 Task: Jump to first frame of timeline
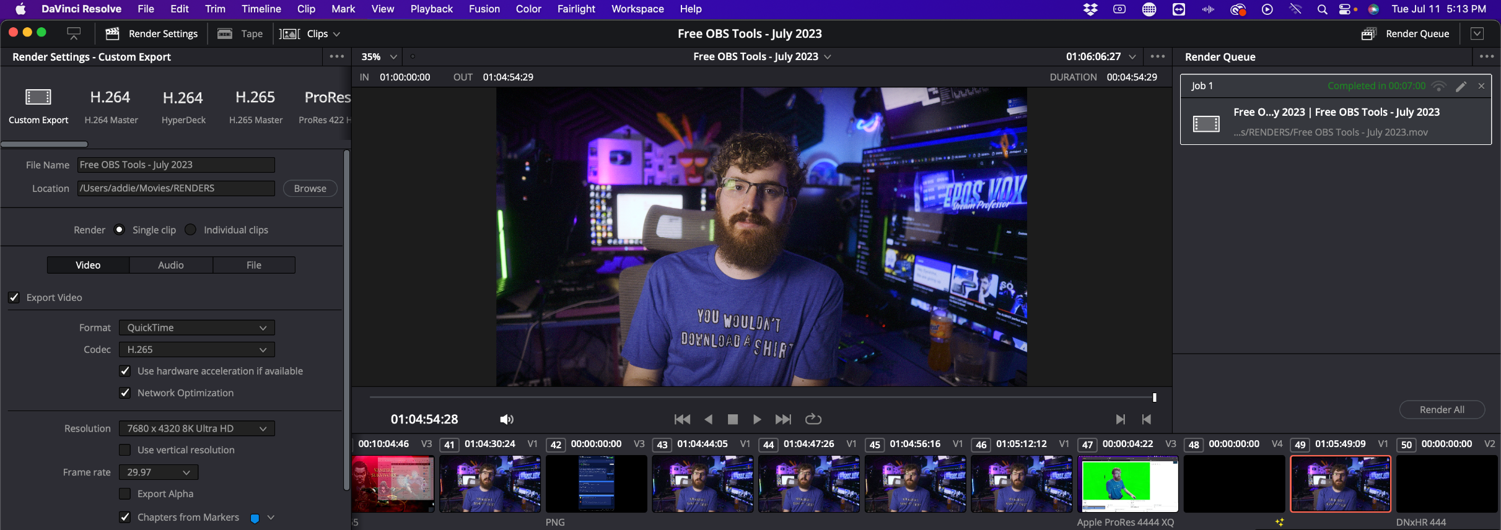click(682, 419)
